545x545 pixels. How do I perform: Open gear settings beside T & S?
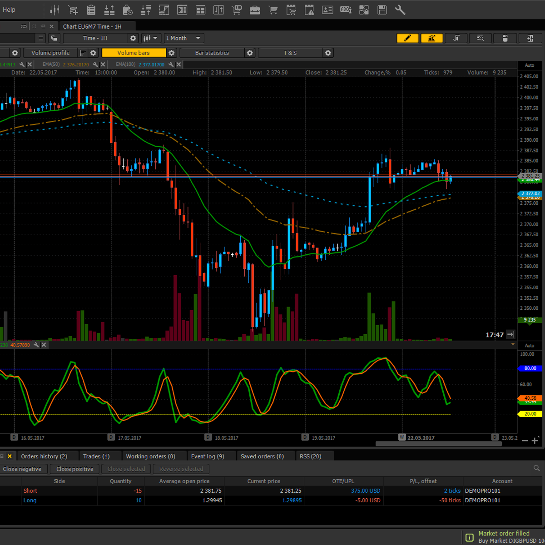328,53
